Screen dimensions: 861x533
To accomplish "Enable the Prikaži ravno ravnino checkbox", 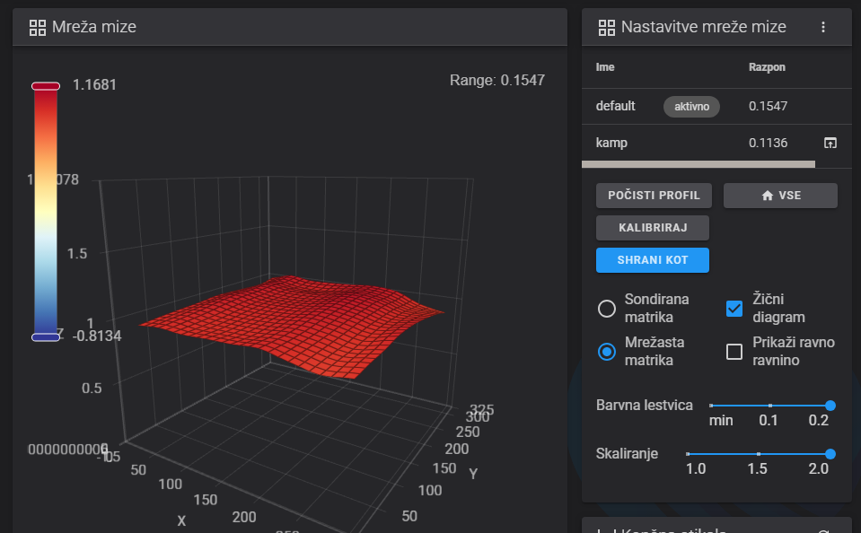I will click(734, 352).
